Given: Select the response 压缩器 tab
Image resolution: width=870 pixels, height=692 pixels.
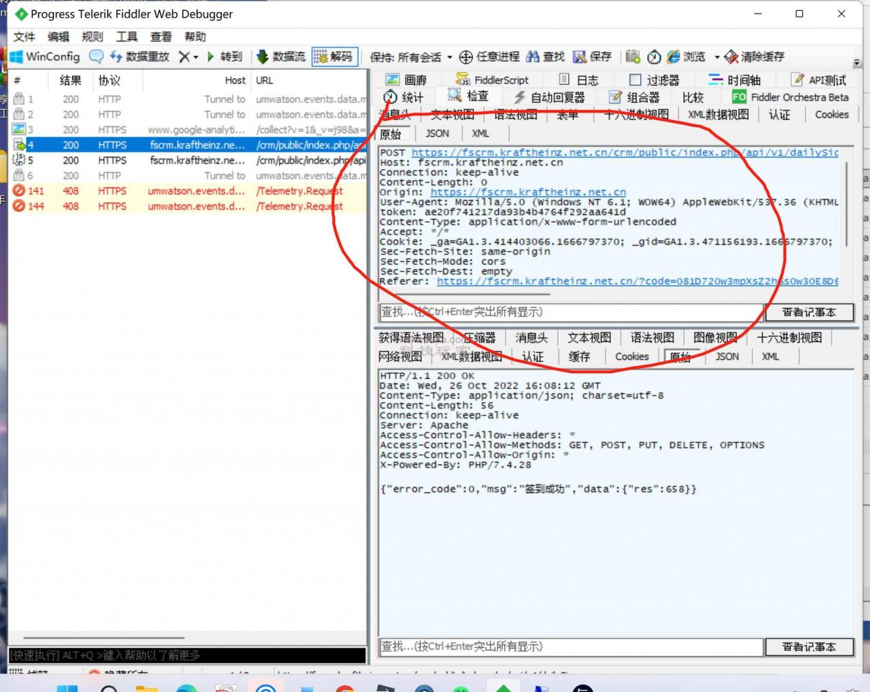Looking at the screenshot, I should tap(480, 338).
